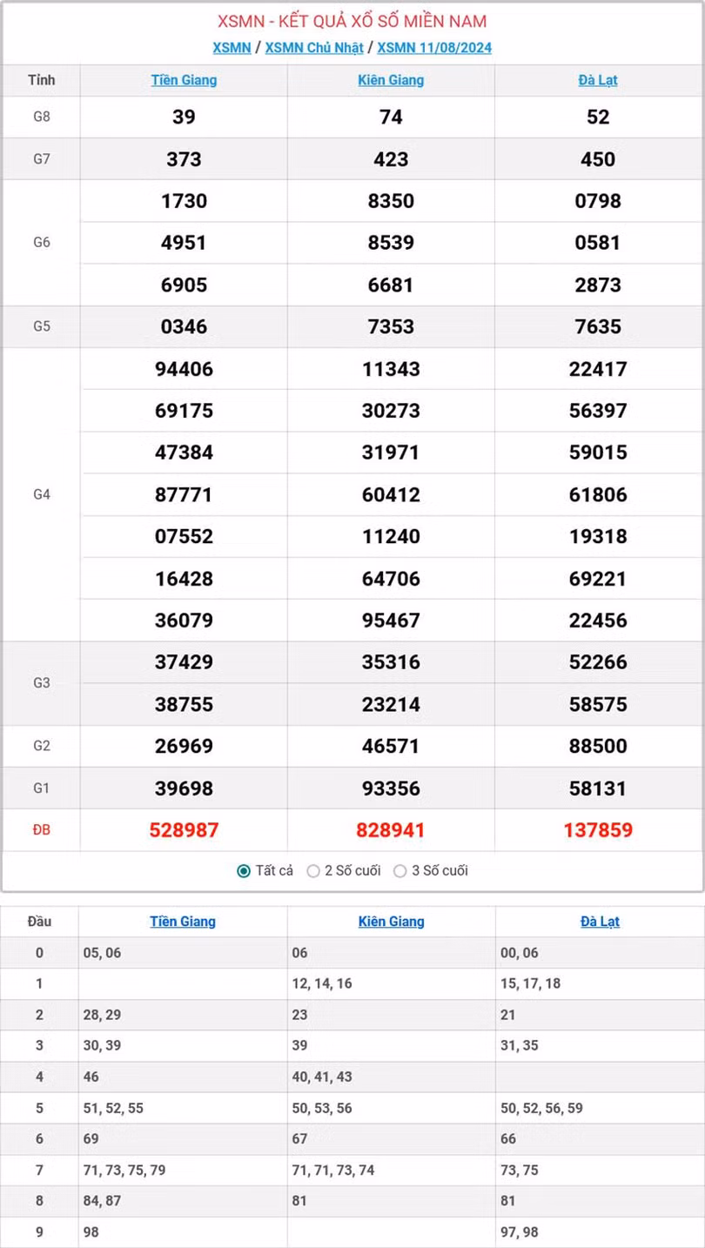The width and height of the screenshot is (705, 1248).
Task: Click Đà Lạt header in results table
Action: coord(598,80)
